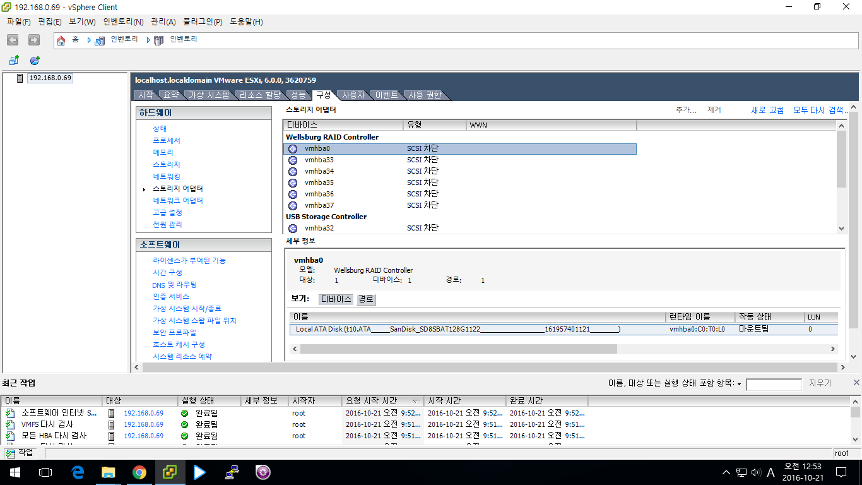Screen dimensions: 862x485
Task: Open the 편집(E) menu
Action: (50, 21)
